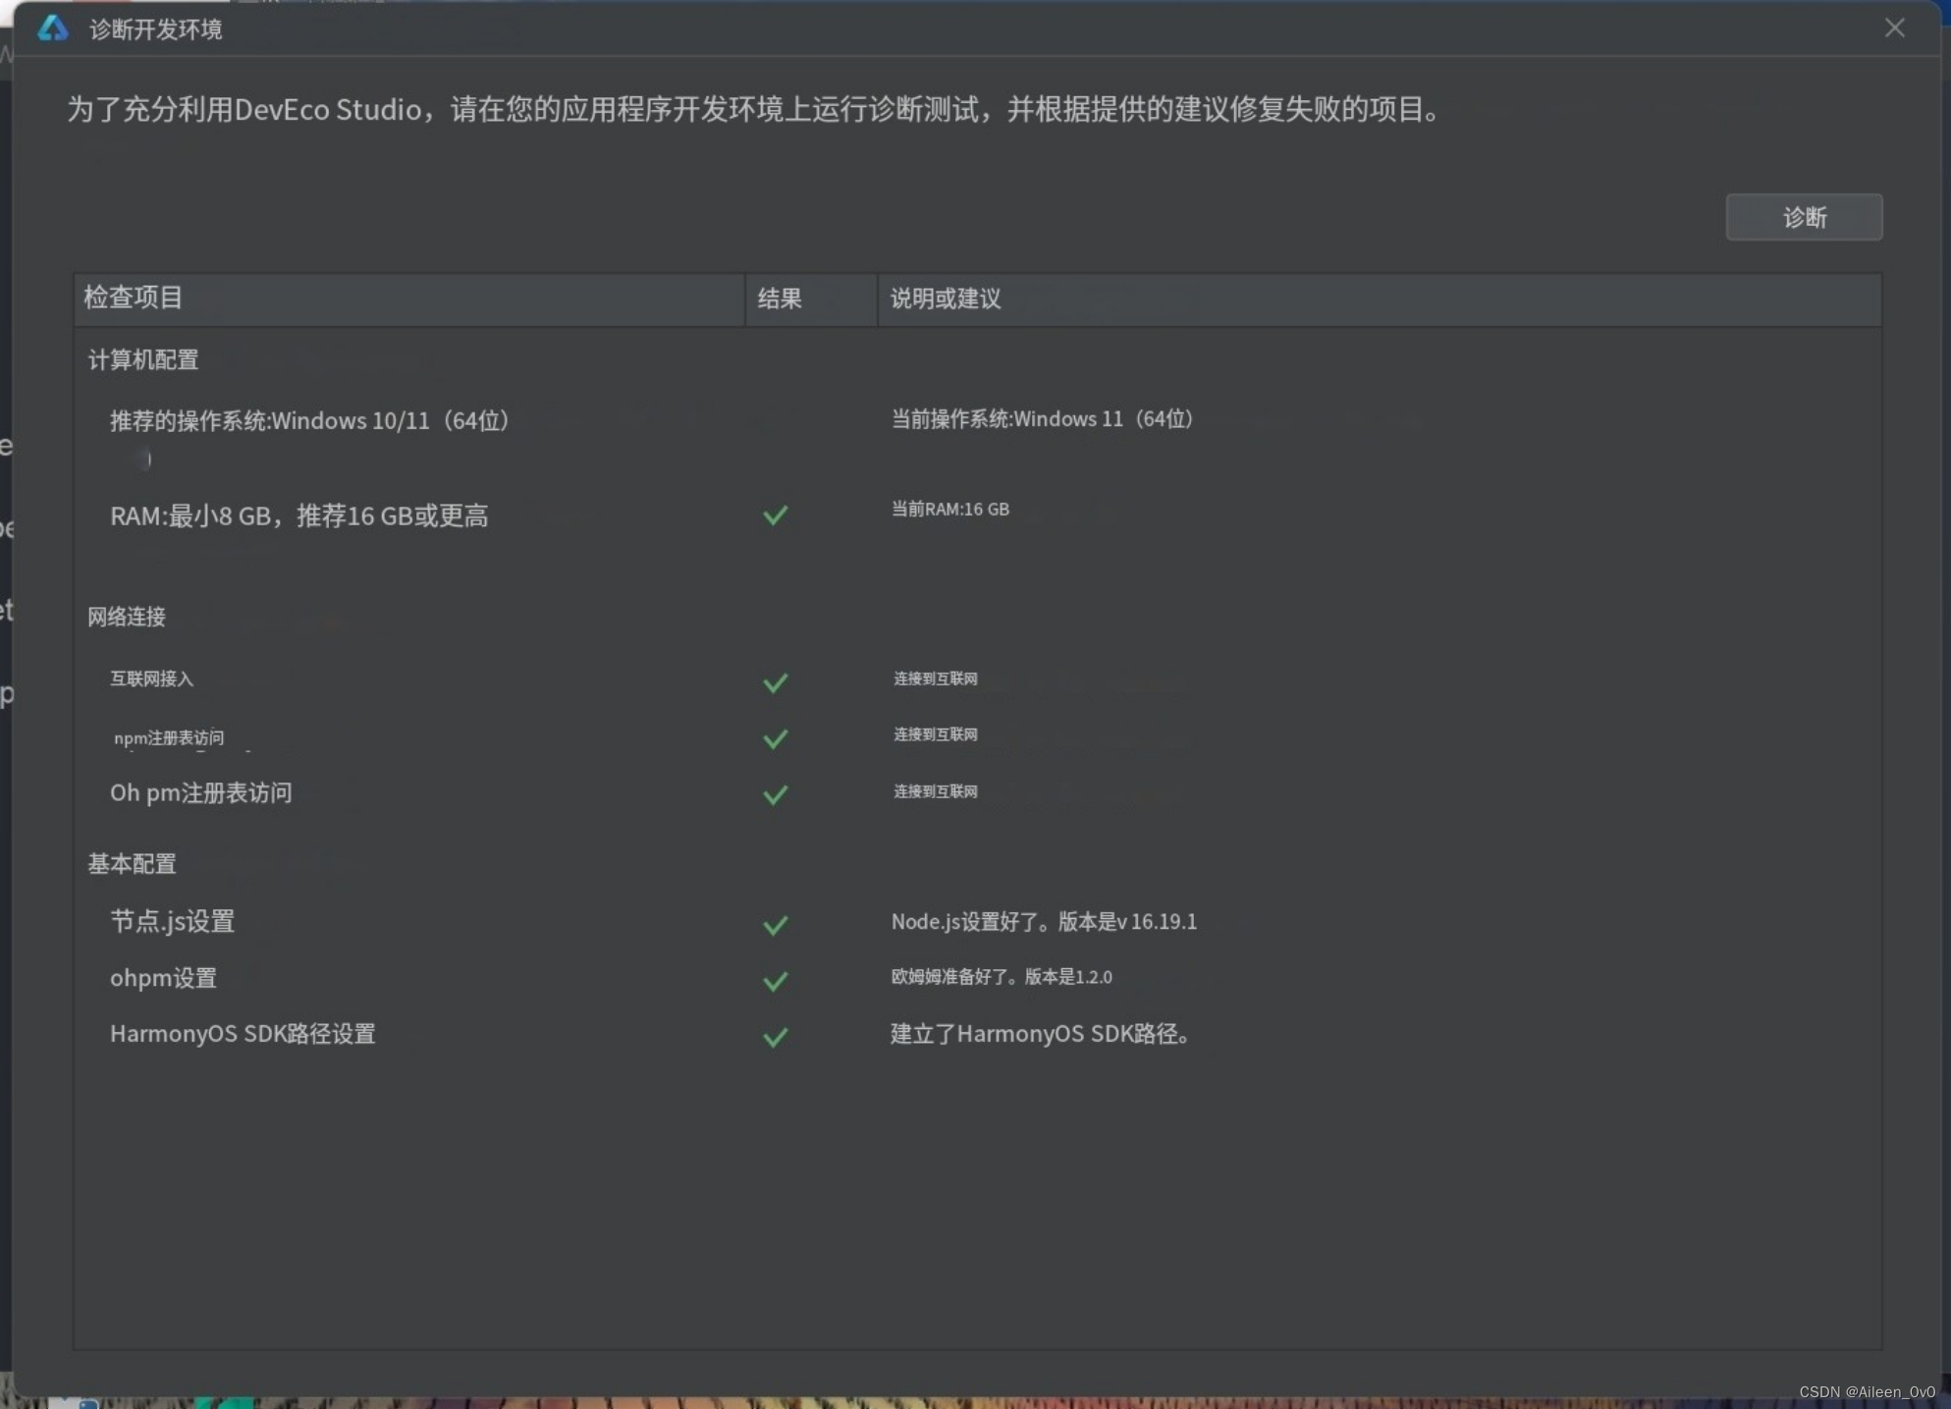Click the Node.js version v16.19.1 description

coord(1043,922)
